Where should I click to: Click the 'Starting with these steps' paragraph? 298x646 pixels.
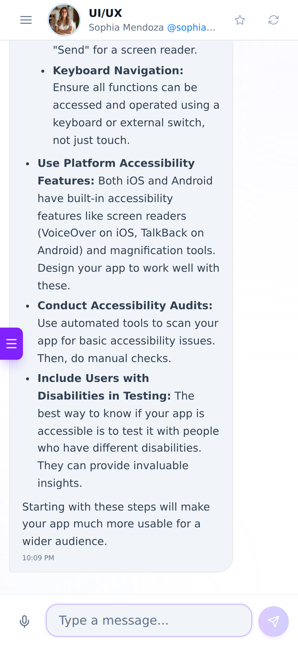tap(116, 524)
